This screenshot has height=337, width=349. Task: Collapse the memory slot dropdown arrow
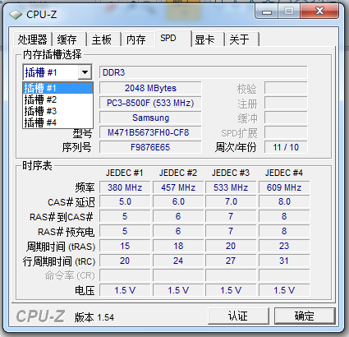(85, 72)
